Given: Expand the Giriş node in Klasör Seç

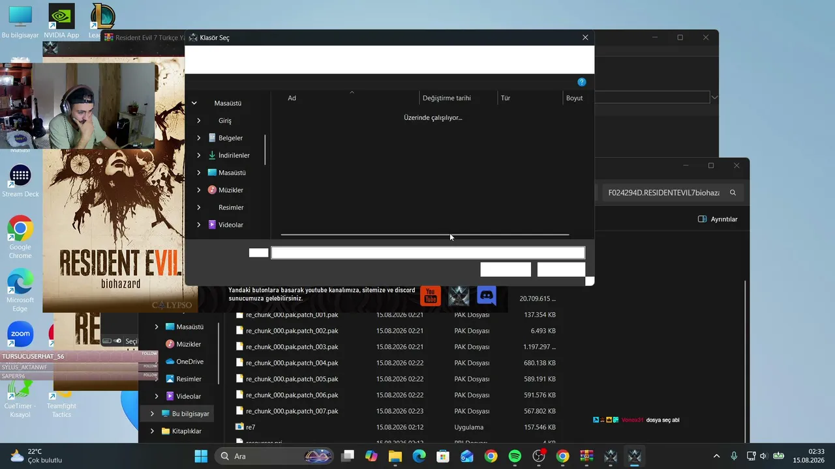Looking at the screenshot, I should coord(198,121).
